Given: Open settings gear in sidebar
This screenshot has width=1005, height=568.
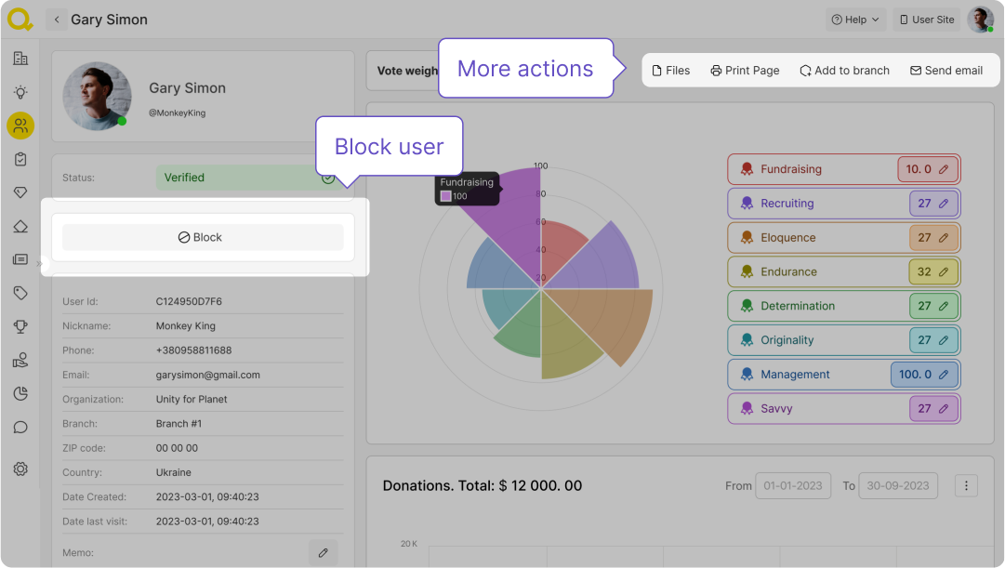Looking at the screenshot, I should pyautogui.click(x=20, y=469).
